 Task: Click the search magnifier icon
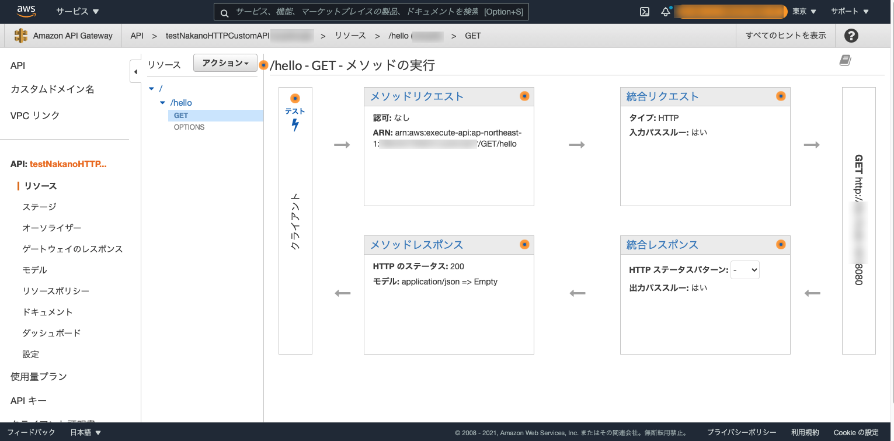(225, 12)
